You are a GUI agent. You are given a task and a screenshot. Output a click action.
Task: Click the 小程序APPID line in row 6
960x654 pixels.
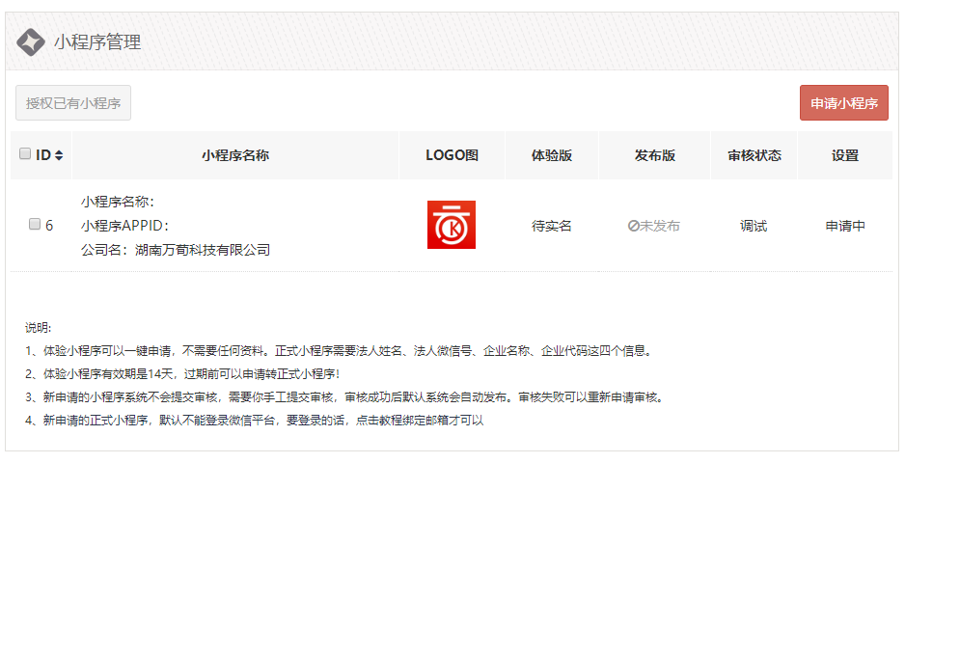(x=125, y=226)
